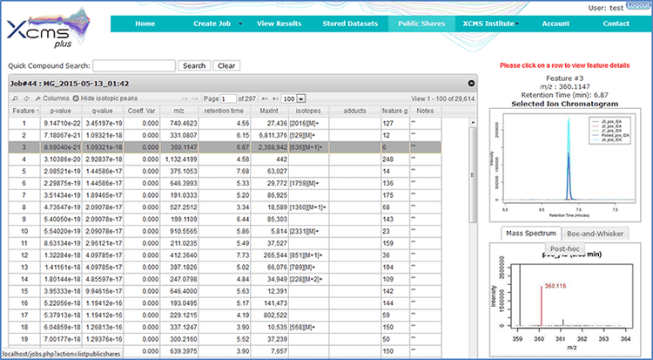Click the search magnifier icon in grid toolbar
The height and width of the screenshot is (360, 653).
point(15,98)
